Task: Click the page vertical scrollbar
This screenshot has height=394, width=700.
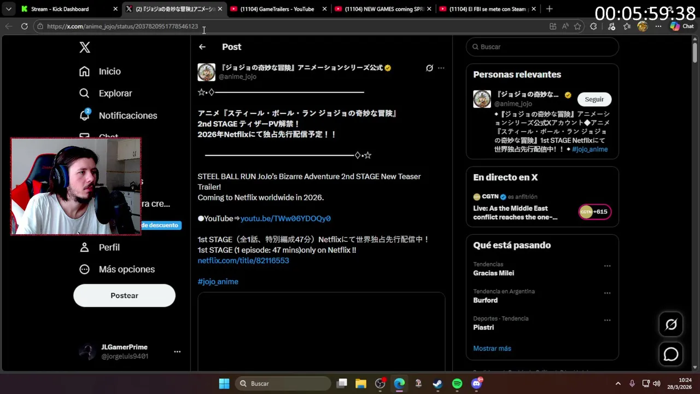Action: tap(695, 54)
